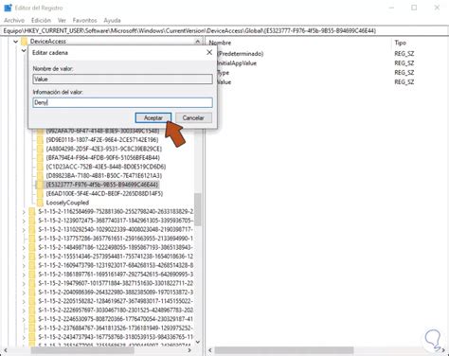Collapse the Global subkey under DeviceAccess
The width and height of the screenshot is (449, 356).
tap(24, 50)
